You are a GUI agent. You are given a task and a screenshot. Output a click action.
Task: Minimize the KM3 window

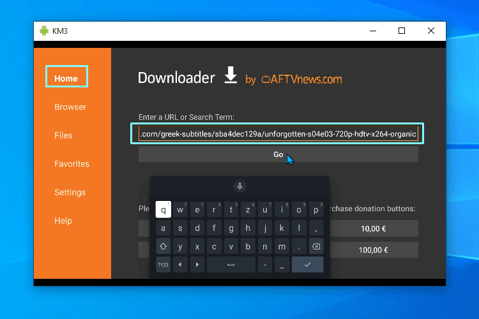373,31
